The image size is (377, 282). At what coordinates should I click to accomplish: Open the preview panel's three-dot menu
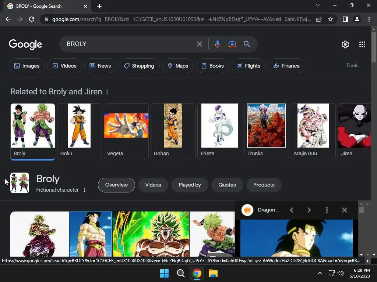pos(327,210)
